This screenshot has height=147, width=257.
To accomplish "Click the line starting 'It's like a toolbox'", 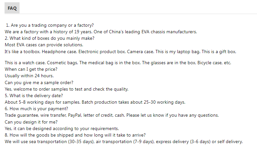I will coord(120,51).
